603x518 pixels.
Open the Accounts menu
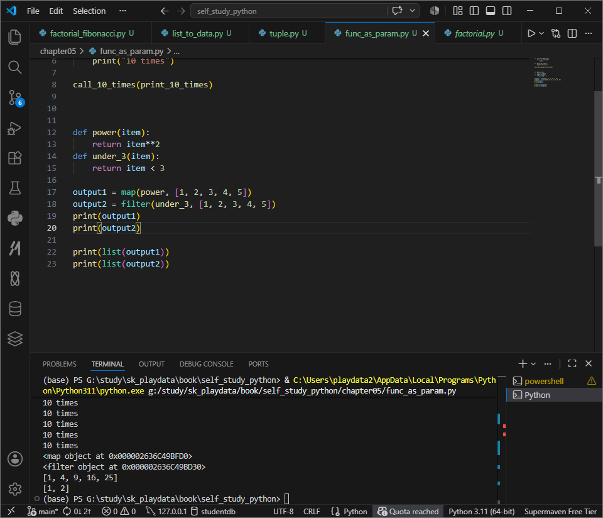point(14,459)
